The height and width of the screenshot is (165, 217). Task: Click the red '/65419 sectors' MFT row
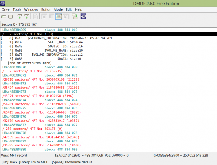tap(41, 112)
